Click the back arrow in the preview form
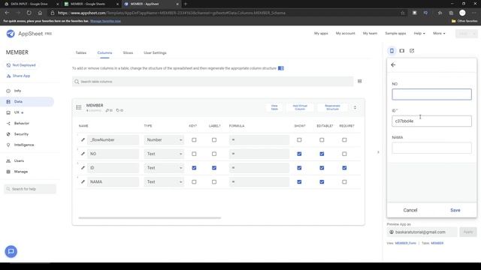 tap(393, 65)
